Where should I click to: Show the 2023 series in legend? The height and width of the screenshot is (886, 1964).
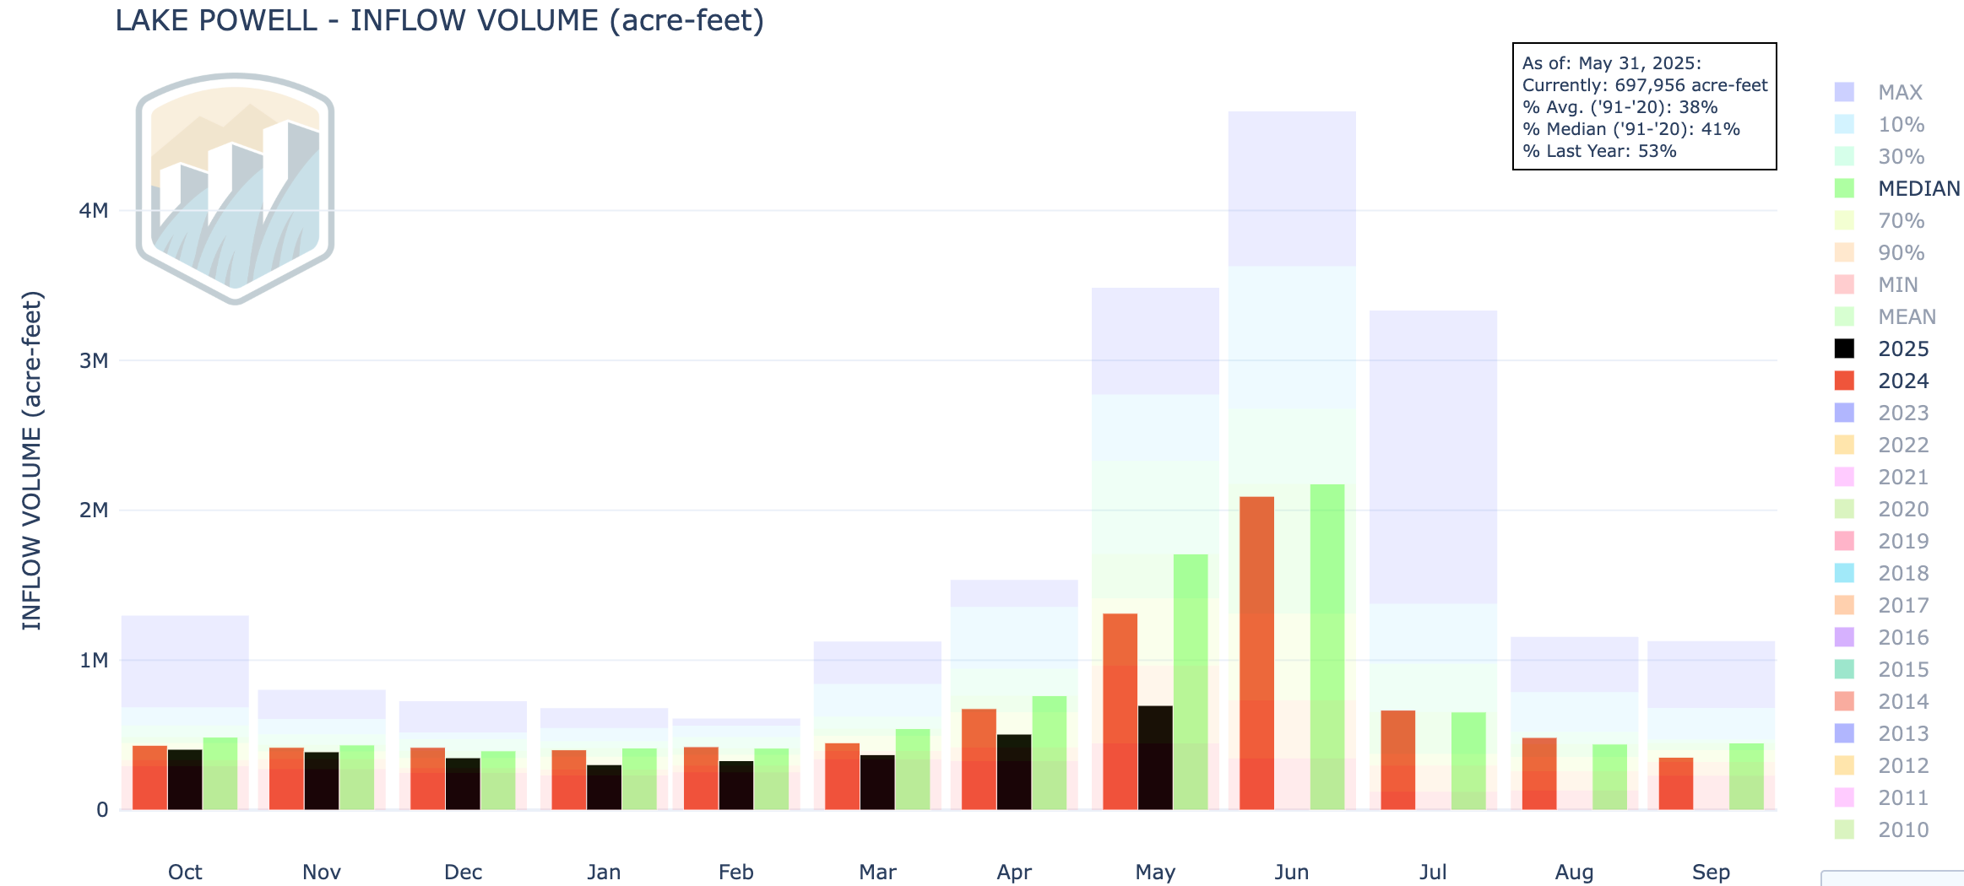pyautogui.click(x=1902, y=413)
